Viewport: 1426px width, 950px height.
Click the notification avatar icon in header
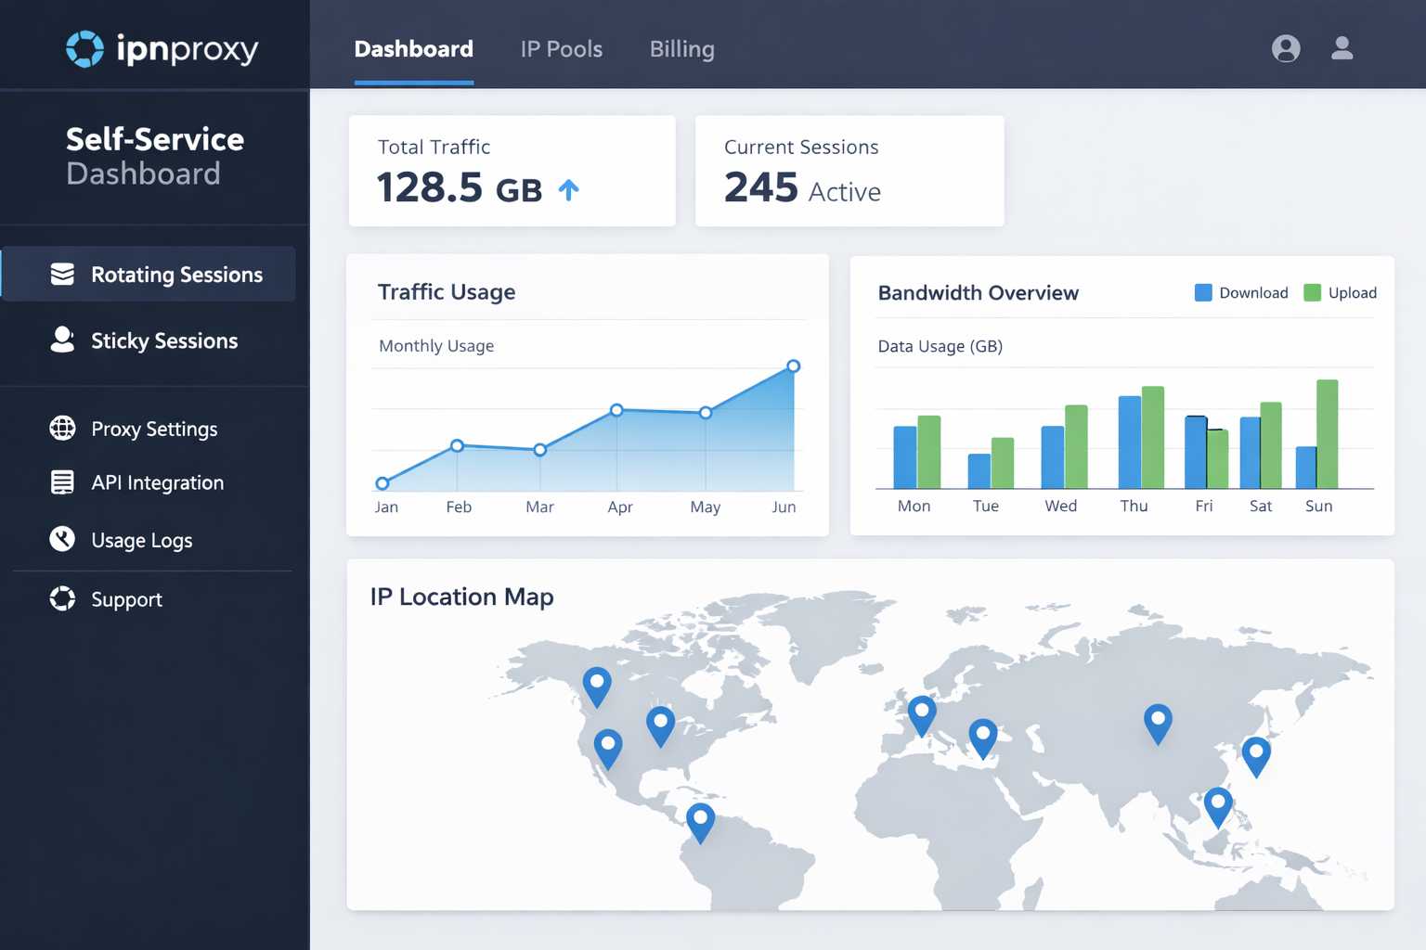(x=1286, y=48)
